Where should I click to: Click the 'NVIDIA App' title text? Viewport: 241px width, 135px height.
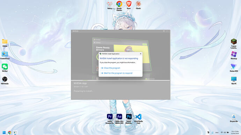pos(80,83)
